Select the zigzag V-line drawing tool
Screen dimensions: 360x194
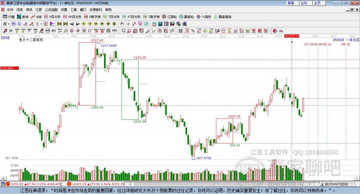pos(153,31)
